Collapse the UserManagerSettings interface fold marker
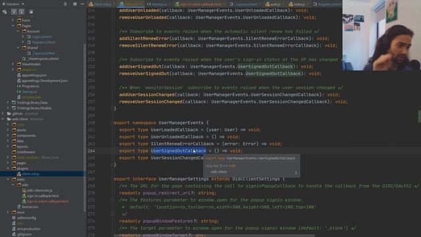421x237 pixels. point(112,179)
